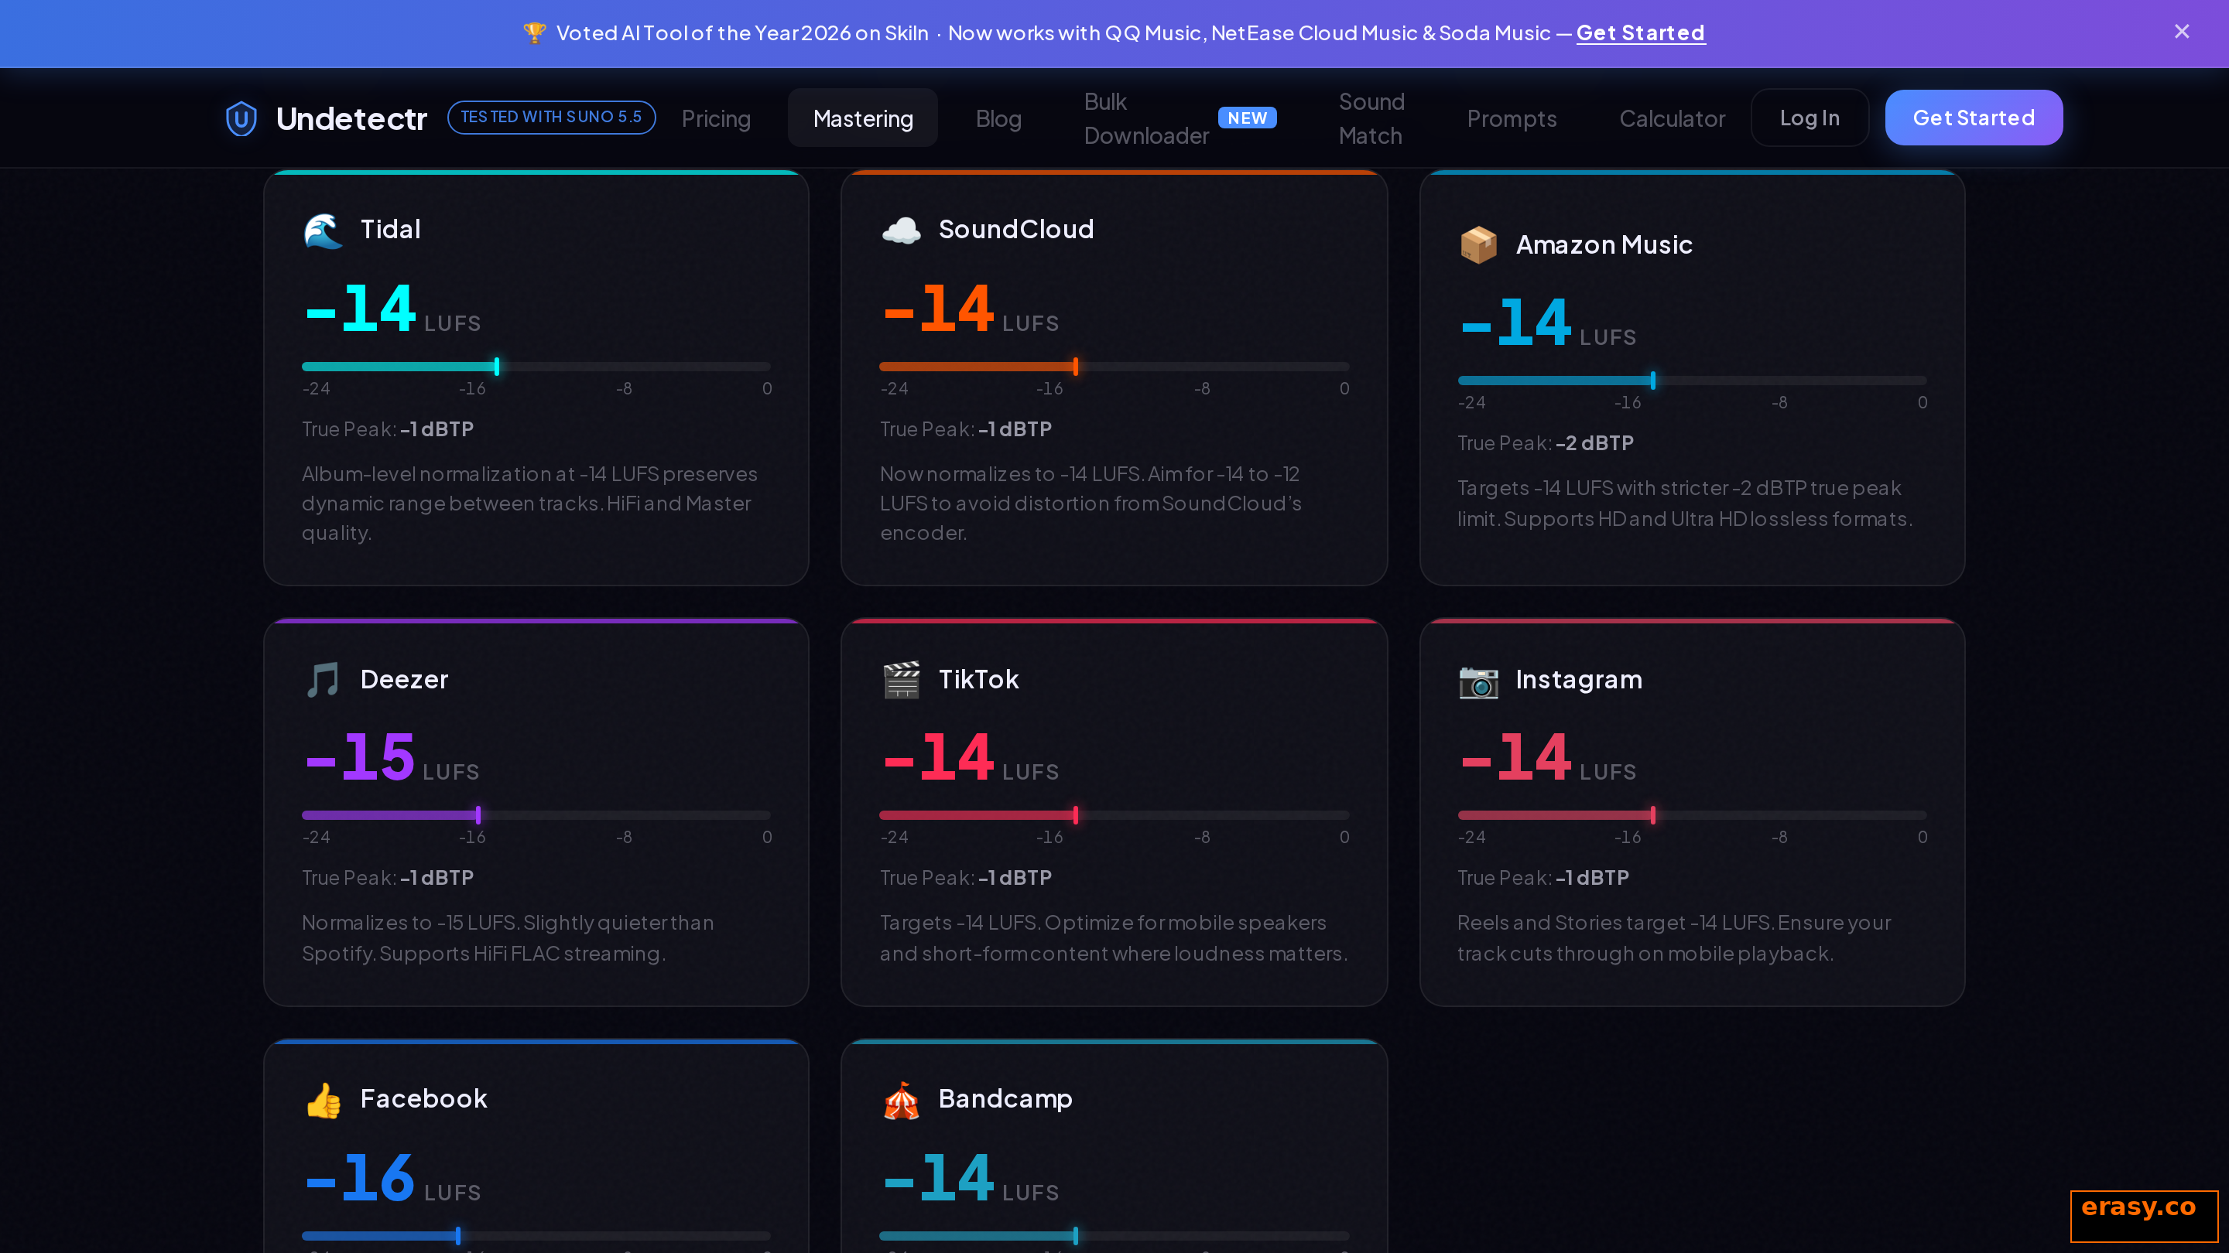Click the SoundCloud cloud icon
This screenshot has height=1253, width=2229.
pyautogui.click(x=901, y=230)
